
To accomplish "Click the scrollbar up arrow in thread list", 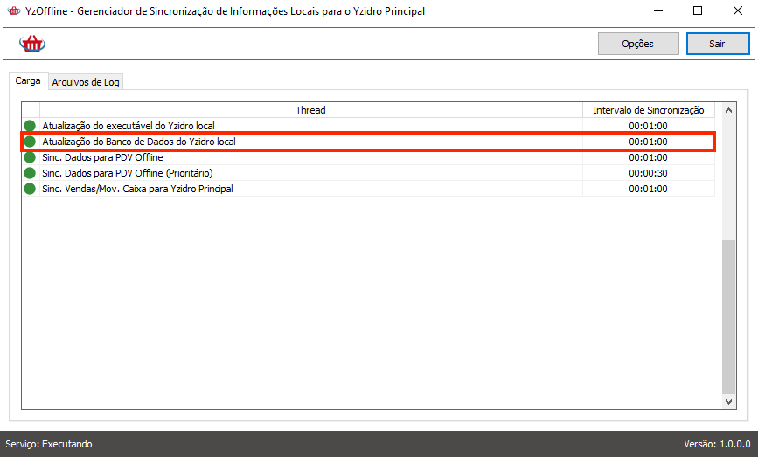I will point(728,110).
